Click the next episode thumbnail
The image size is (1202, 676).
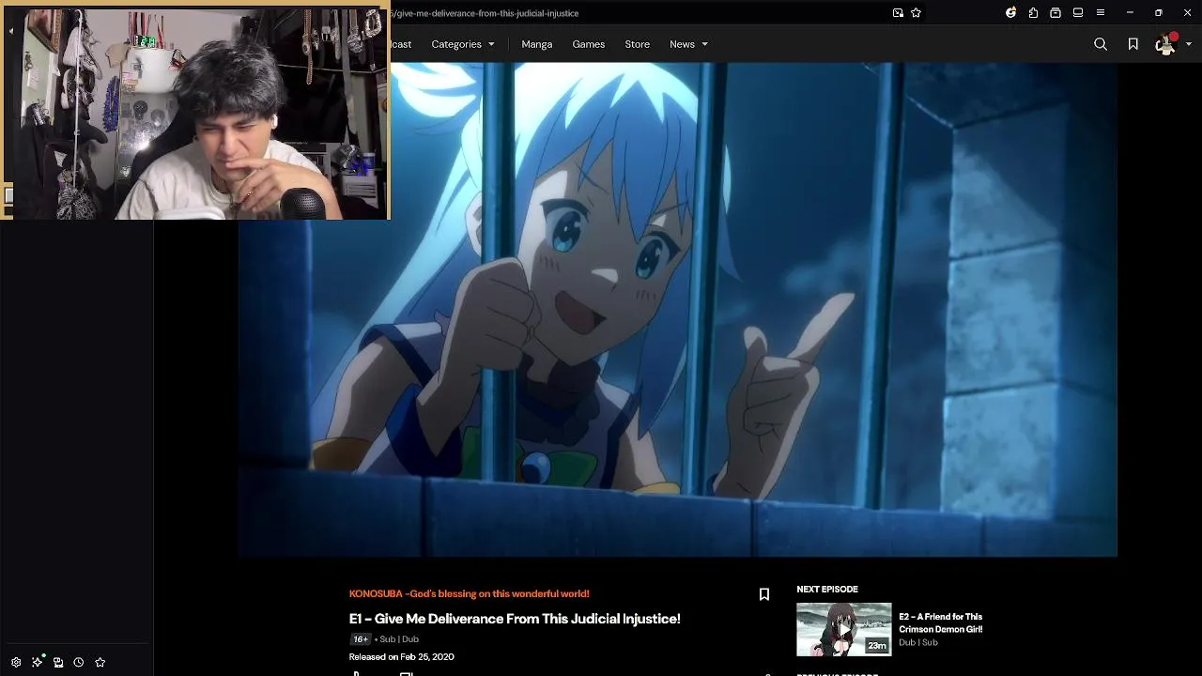[x=844, y=629]
